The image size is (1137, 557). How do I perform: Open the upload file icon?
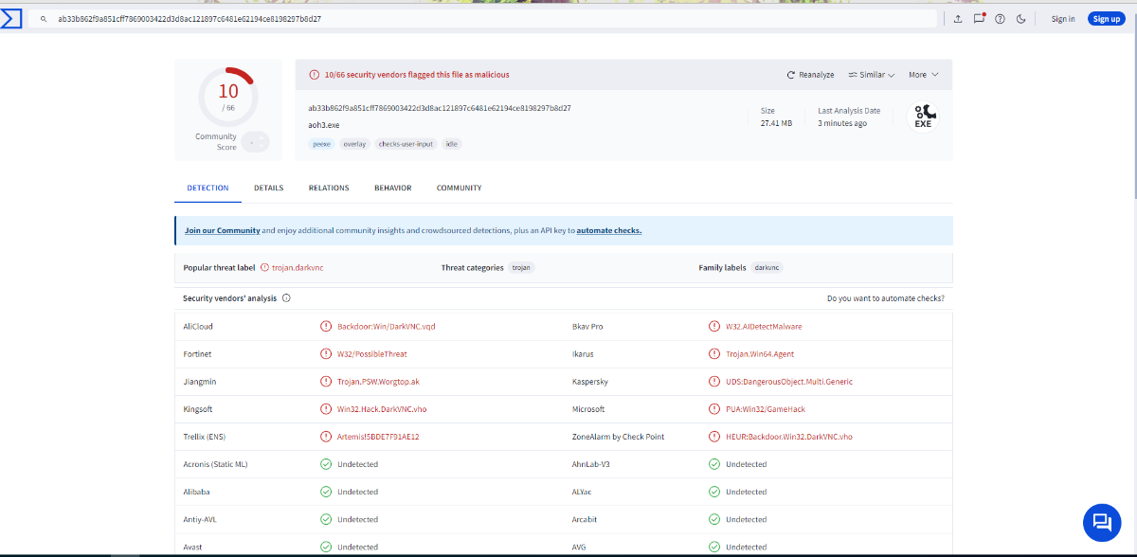(958, 19)
